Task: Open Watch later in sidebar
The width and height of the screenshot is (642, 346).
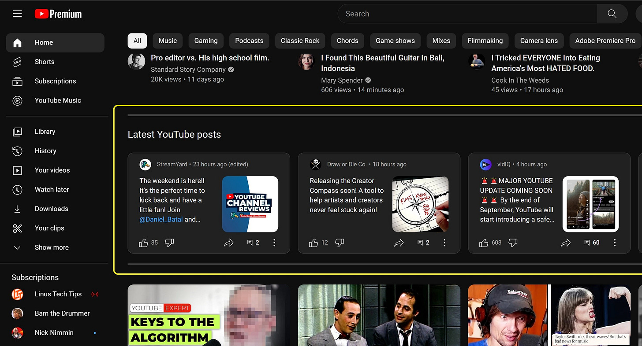Action: 55,190
